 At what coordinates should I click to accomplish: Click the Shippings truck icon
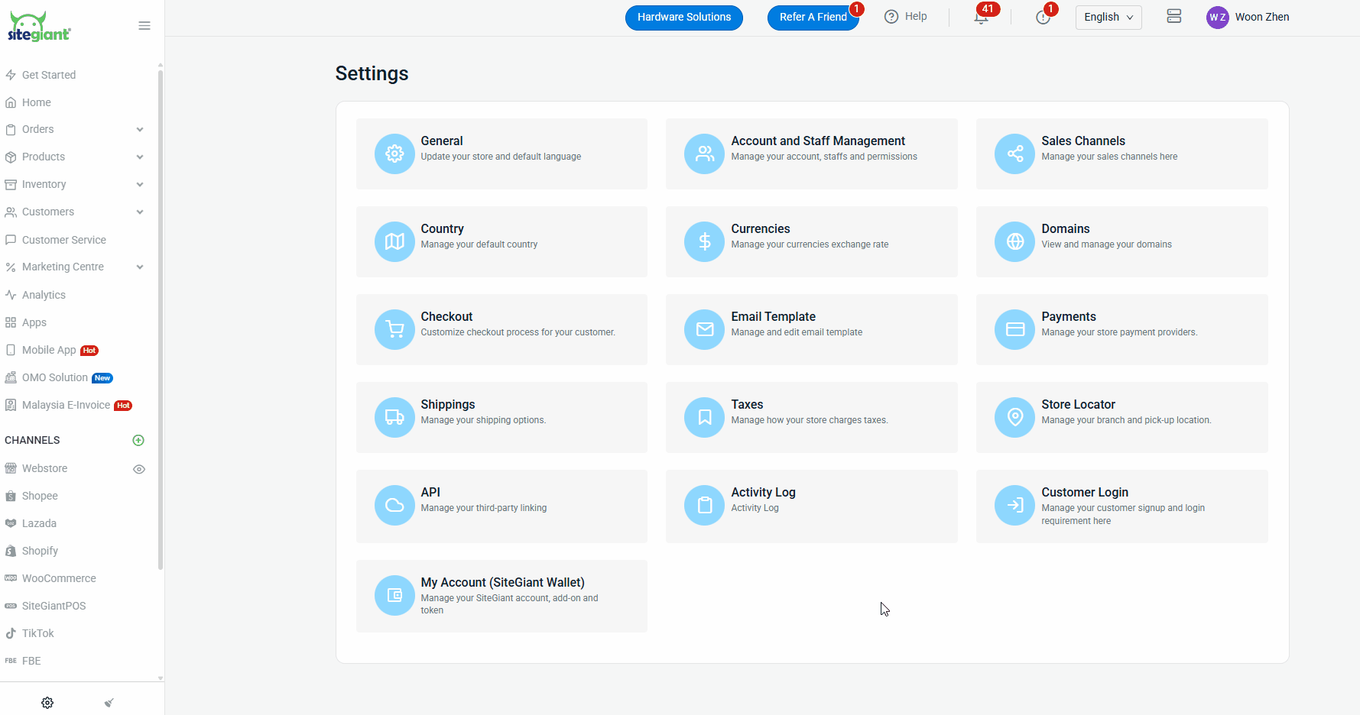tap(394, 417)
